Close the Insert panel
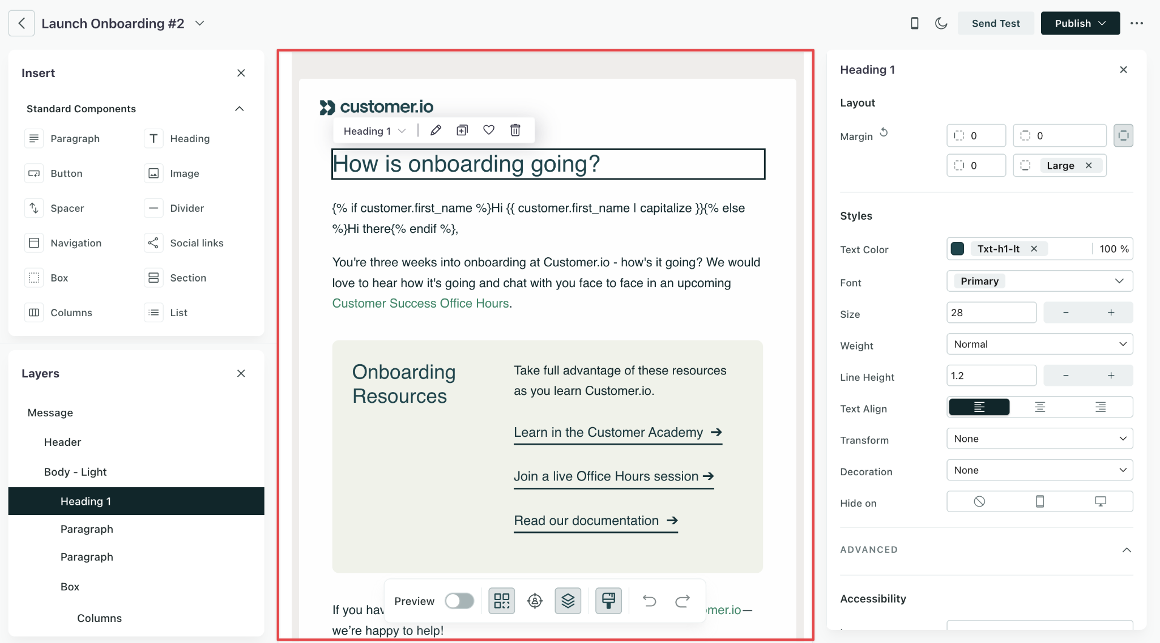Viewport: 1160px width, 643px height. (241, 73)
